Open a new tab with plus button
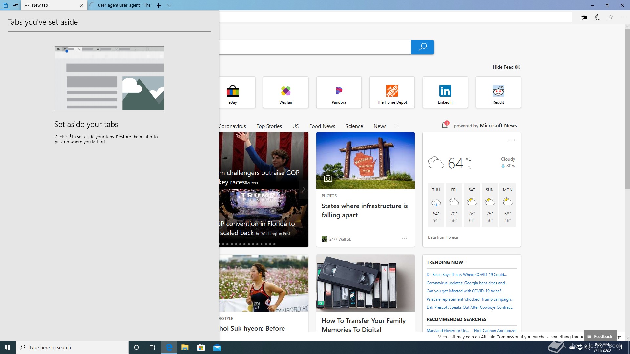This screenshot has height=354, width=630. coord(158,5)
